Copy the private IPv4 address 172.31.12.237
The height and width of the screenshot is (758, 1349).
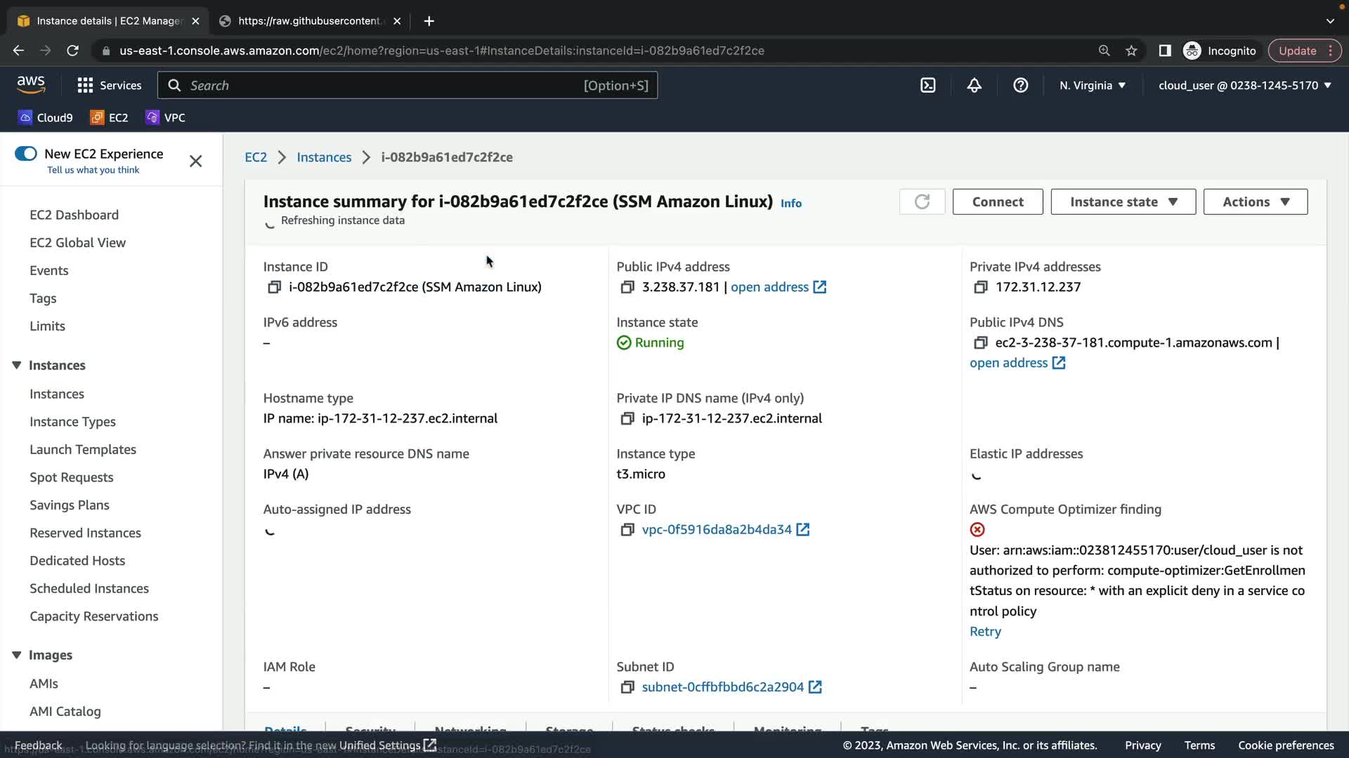(980, 287)
